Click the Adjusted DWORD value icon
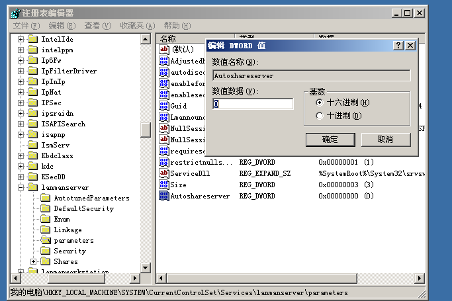The width and height of the screenshot is (452, 301). coord(163,61)
